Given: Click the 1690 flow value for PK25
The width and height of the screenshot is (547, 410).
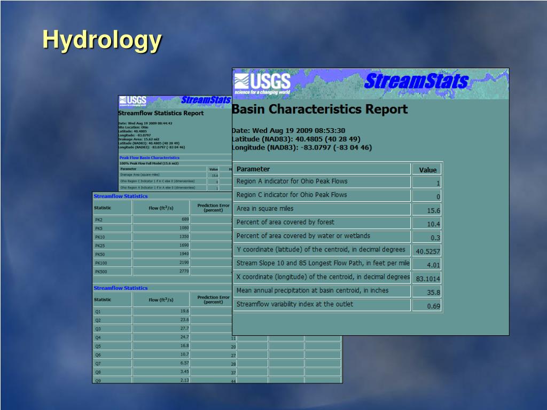Looking at the screenshot, I should [x=161, y=246].
